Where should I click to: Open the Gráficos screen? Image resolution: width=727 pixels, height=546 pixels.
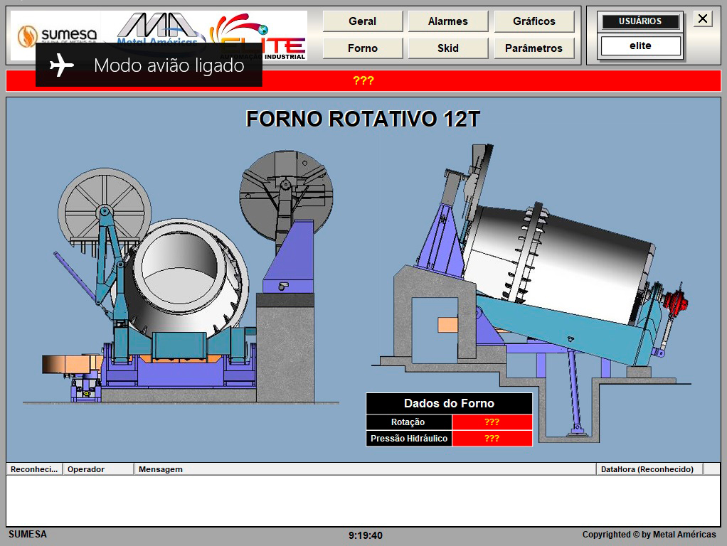pyautogui.click(x=534, y=21)
